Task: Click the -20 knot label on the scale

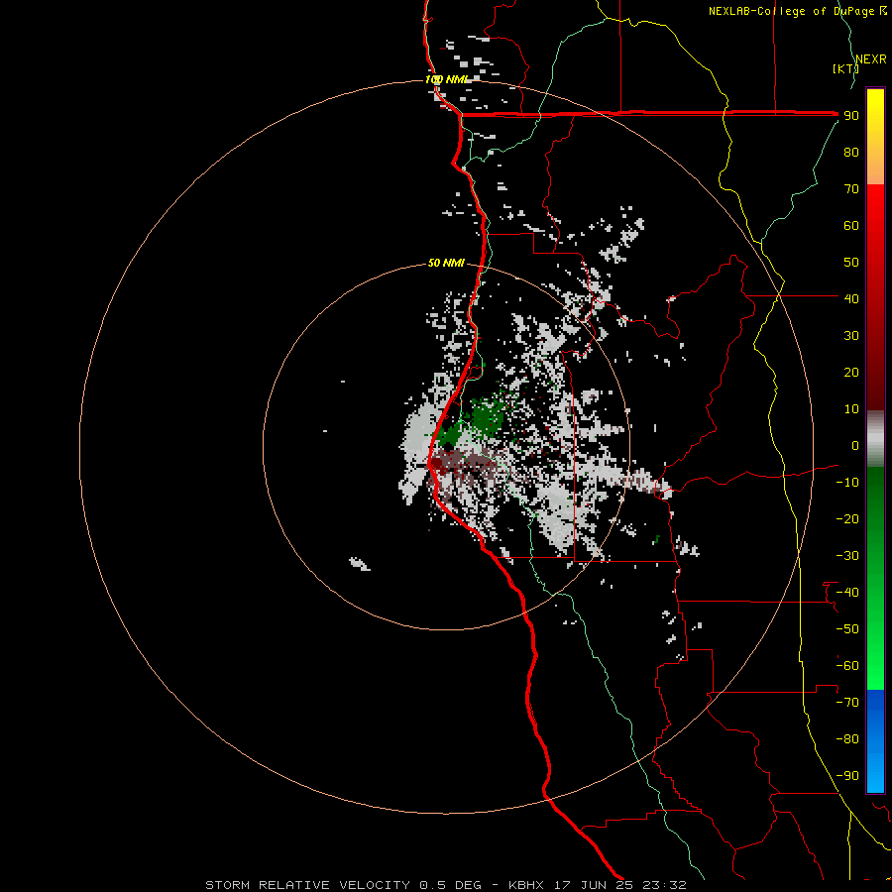Action: point(847,518)
